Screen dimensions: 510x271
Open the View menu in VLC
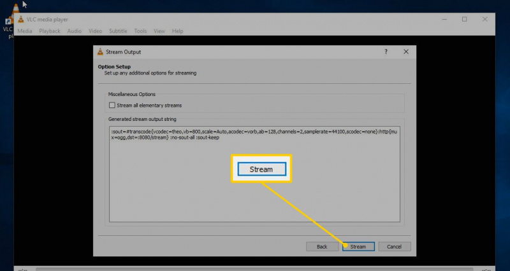tap(159, 31)
